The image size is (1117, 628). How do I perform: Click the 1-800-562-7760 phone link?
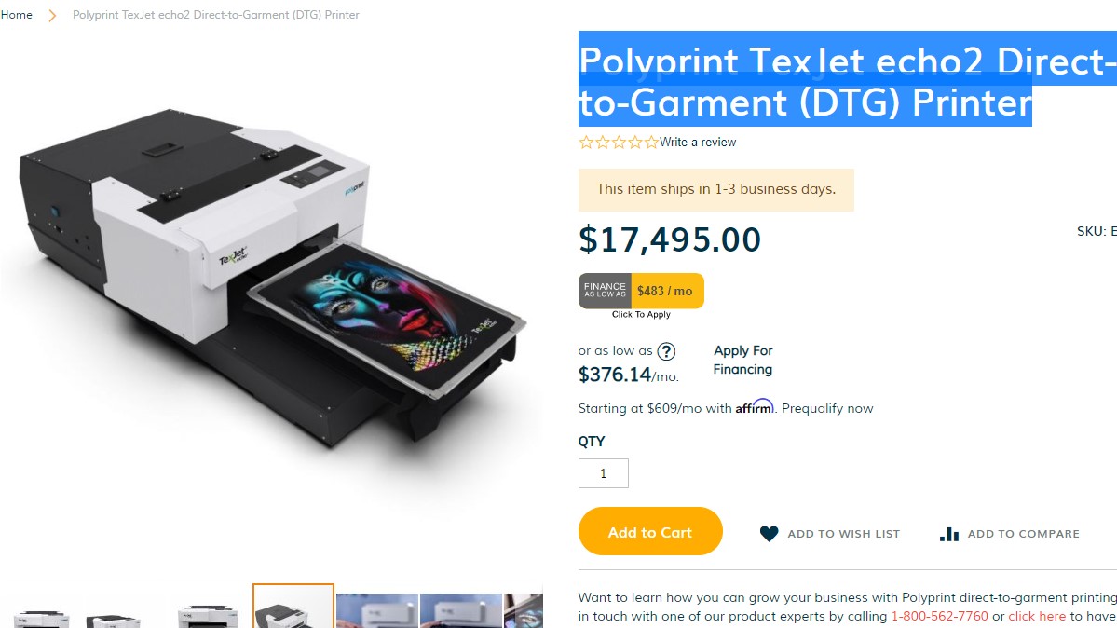pos(940,616)
